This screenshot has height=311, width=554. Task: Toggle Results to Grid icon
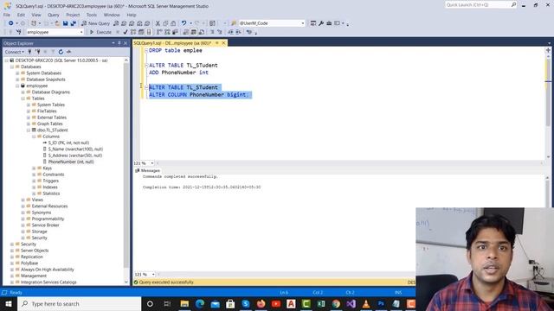point(194,32)
